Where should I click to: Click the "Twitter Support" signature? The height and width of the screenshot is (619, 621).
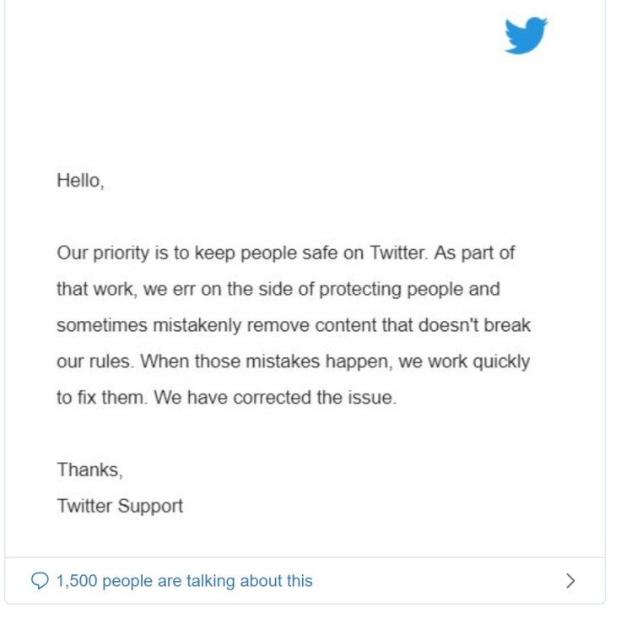tap(120, 506)
